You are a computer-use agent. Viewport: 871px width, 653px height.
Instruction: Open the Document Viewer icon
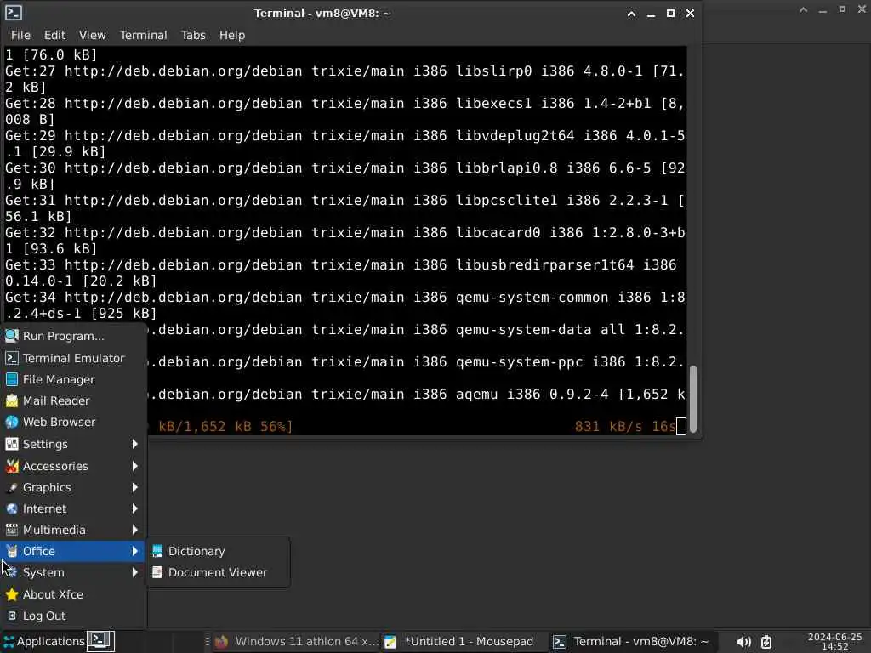pos(157,572)
